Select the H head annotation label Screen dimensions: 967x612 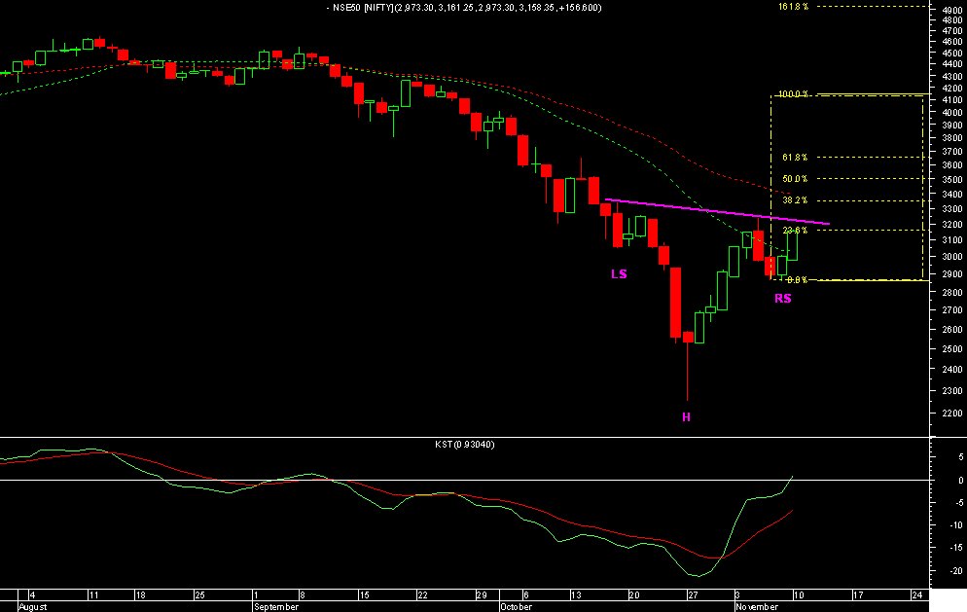[686, 414]
